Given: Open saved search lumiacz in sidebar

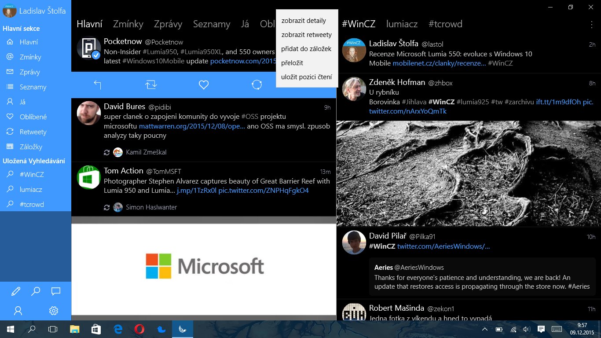Looking at the screenshot, I should (x=35, y=190).
